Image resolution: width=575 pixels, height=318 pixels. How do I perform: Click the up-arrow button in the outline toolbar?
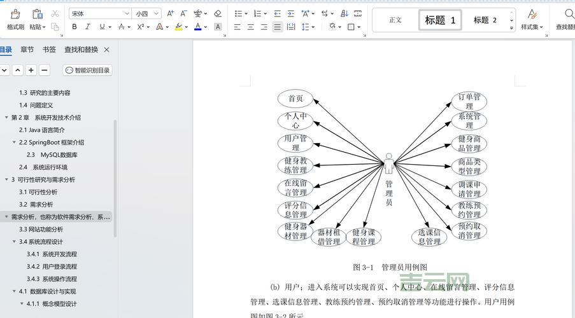tap(18, 70)
